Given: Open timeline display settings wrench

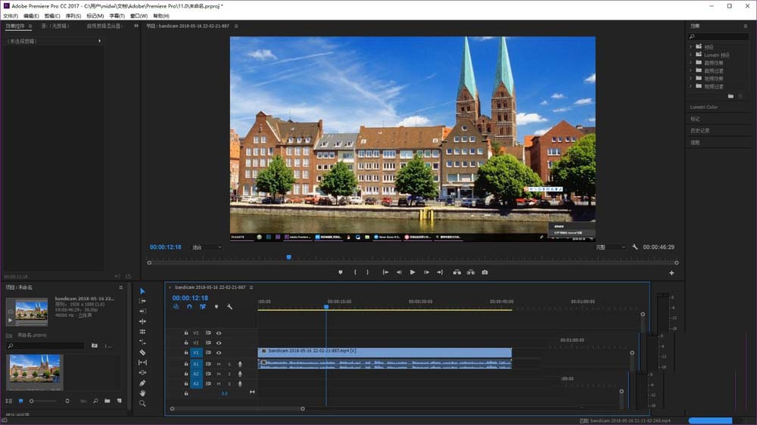Looking at the screenshot, I should click(229, 307).
